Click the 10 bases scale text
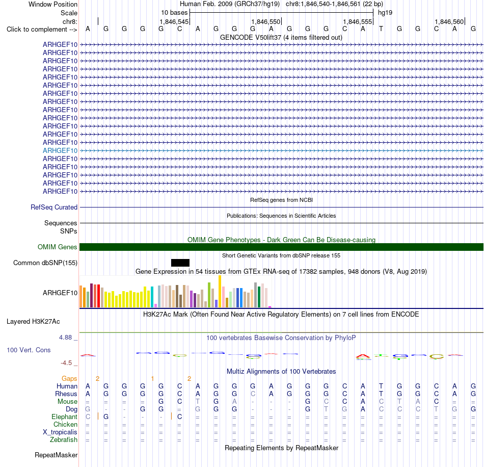This screenshot has height=467, width=484. pyautogui.click(x=174, y=13)
